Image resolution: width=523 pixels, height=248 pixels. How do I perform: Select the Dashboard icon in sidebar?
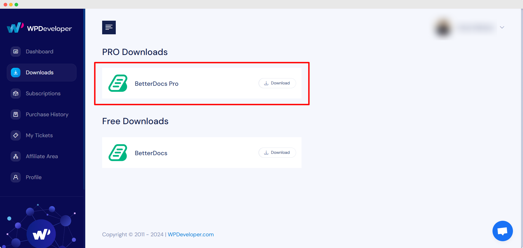[x=16, y=51]
